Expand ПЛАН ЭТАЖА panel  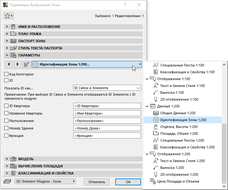pyautogui.click(x=7, y=34)
